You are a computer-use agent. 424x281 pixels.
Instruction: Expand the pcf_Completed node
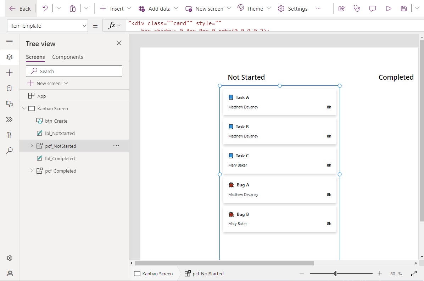tap(31, 170)
